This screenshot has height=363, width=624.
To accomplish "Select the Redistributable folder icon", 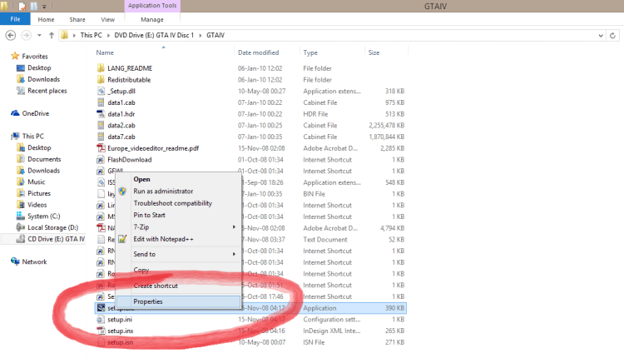I will coord(101,80).
